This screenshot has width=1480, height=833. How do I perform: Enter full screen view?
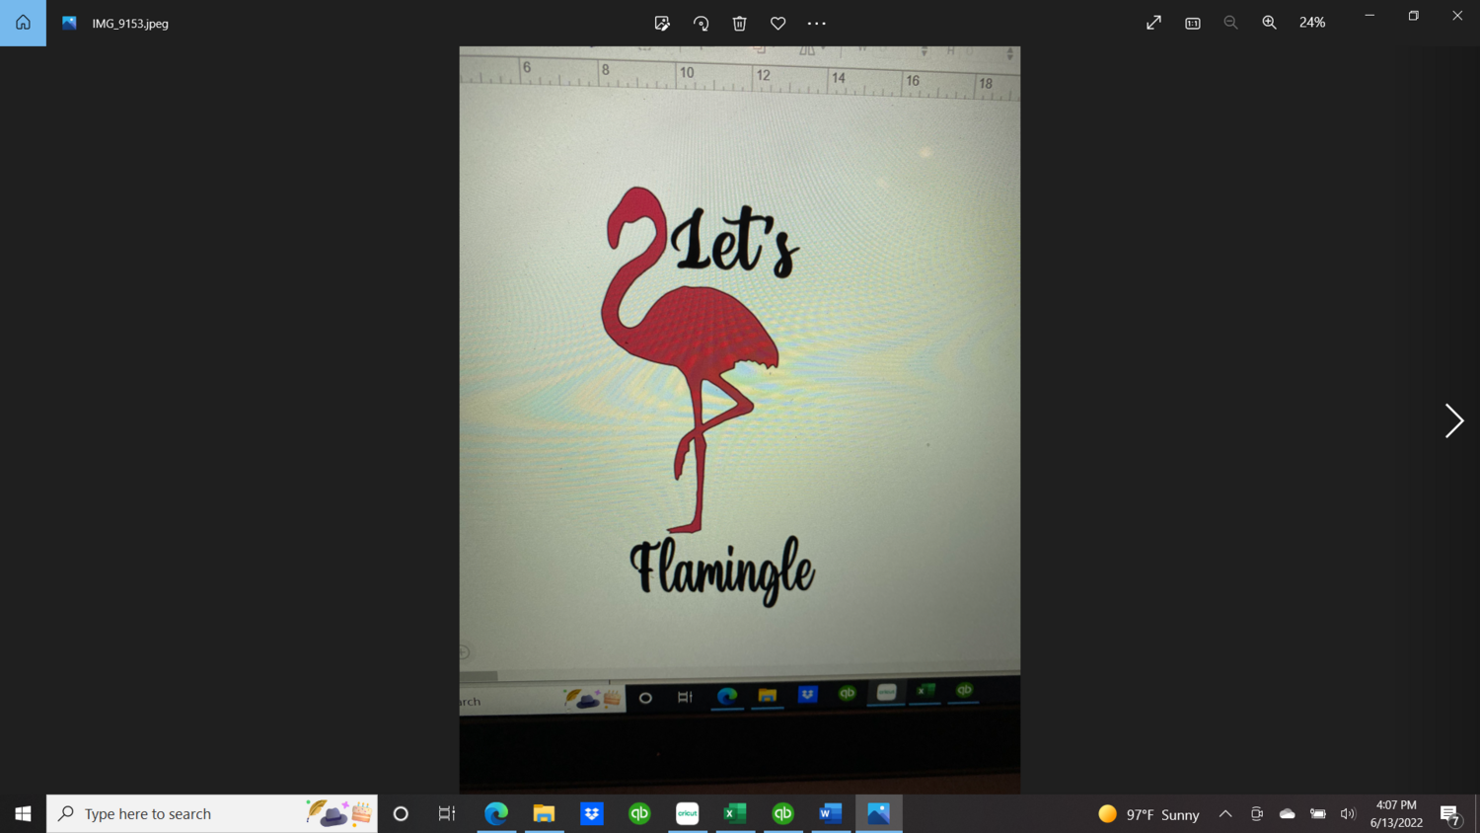(x=1153, y=23)
